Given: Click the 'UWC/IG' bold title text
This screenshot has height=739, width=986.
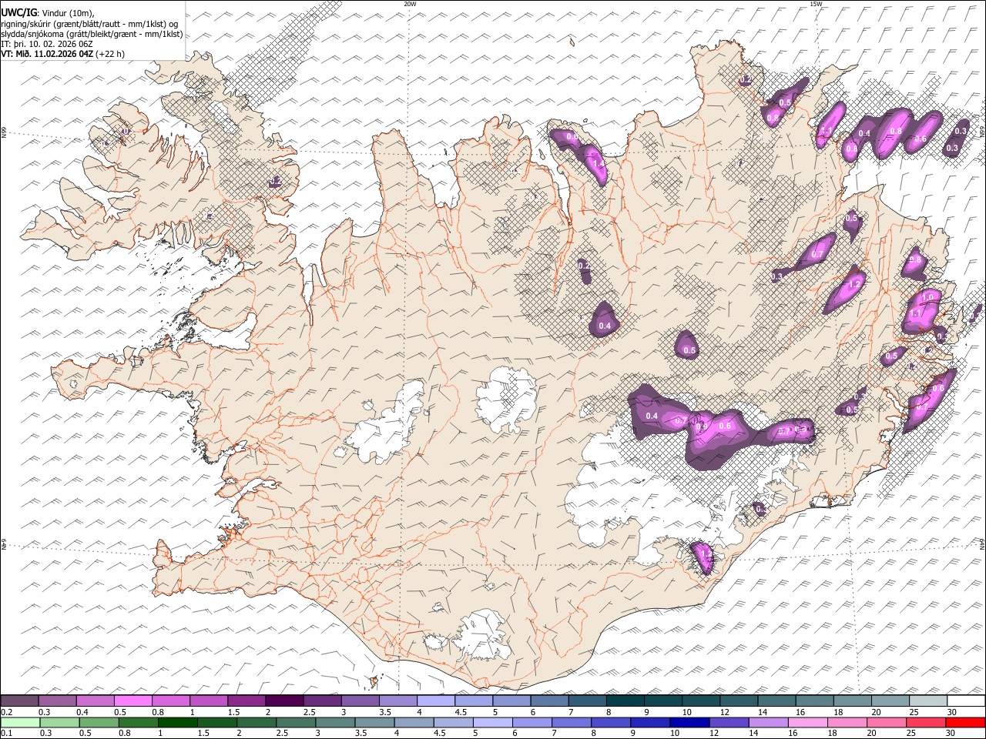Looking at the screenshot, I should [x=18, y=12].
